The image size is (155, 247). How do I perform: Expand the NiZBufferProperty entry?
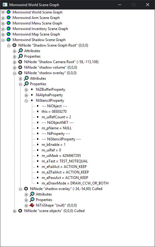pos(26,90)
